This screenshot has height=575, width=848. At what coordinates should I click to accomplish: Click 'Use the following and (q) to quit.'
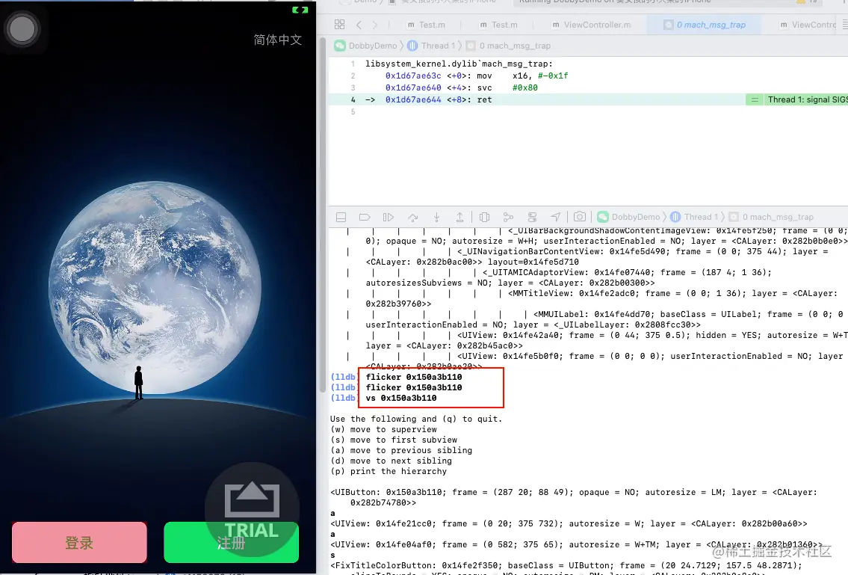click(x=416, y=419)
